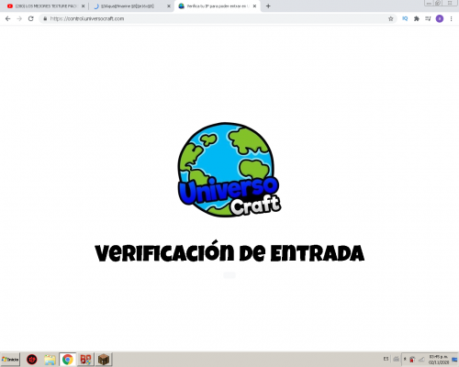Open the Chrome three-dot menu
The width and height of the screenshot is (459, 367).
[x=451, y=18]
